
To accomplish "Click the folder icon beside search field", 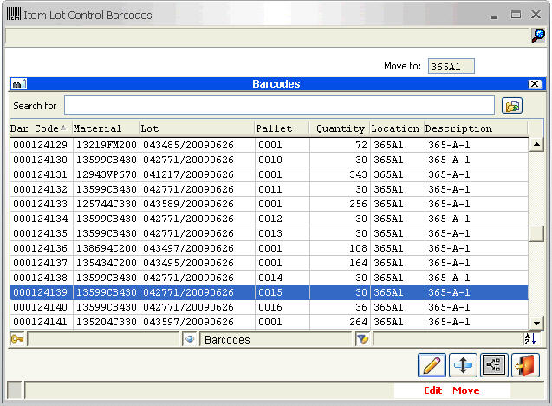I will (512, 106).
